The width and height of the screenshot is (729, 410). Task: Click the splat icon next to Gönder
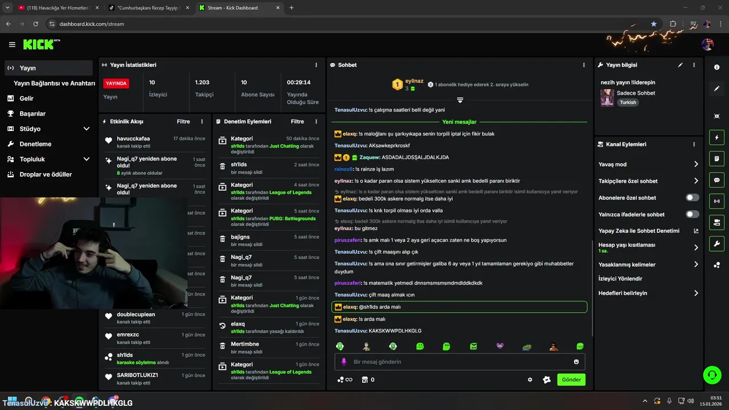click(547, 380)
